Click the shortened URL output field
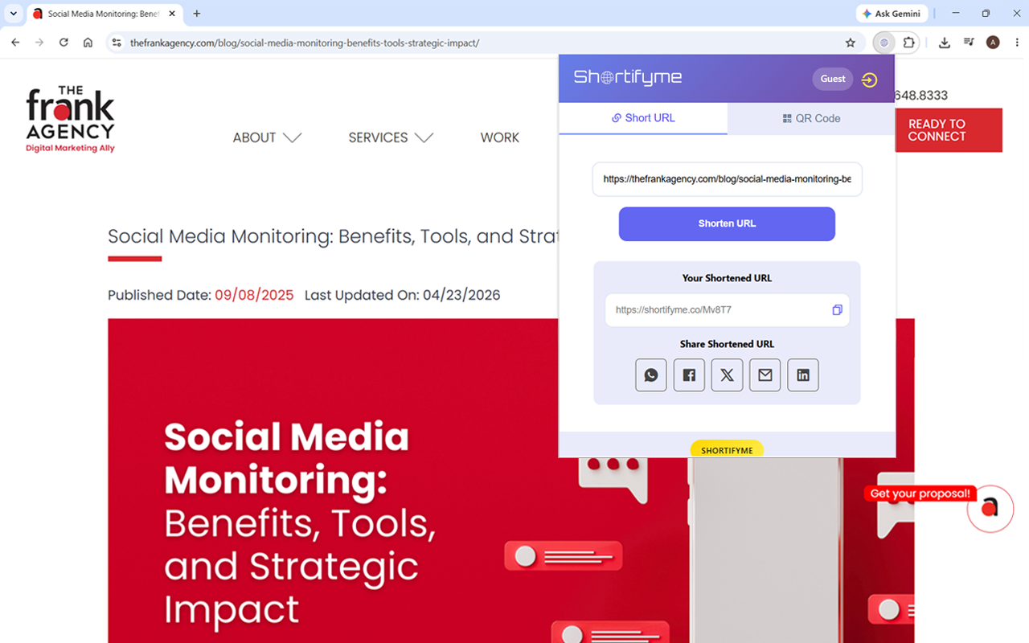The height and width of the screenshot is (643, 1029). point(727,310)
